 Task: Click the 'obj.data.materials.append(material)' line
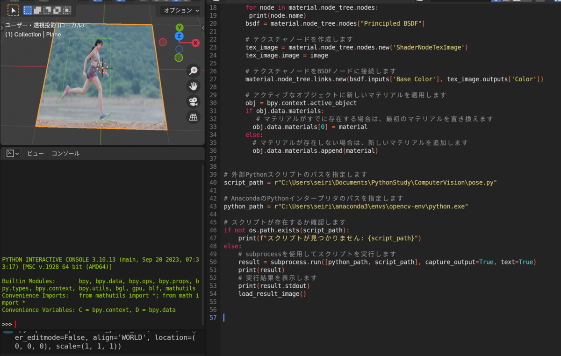pos(315,150)
